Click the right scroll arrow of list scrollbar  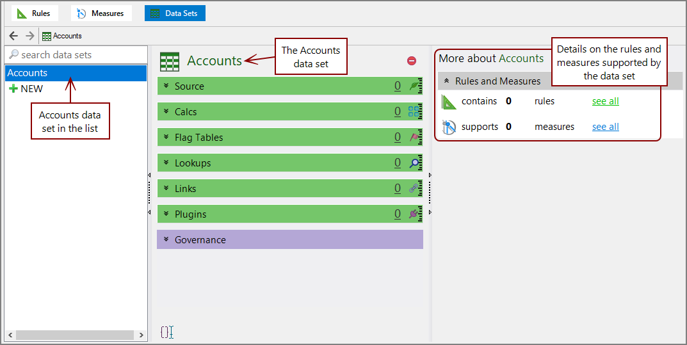141,335
